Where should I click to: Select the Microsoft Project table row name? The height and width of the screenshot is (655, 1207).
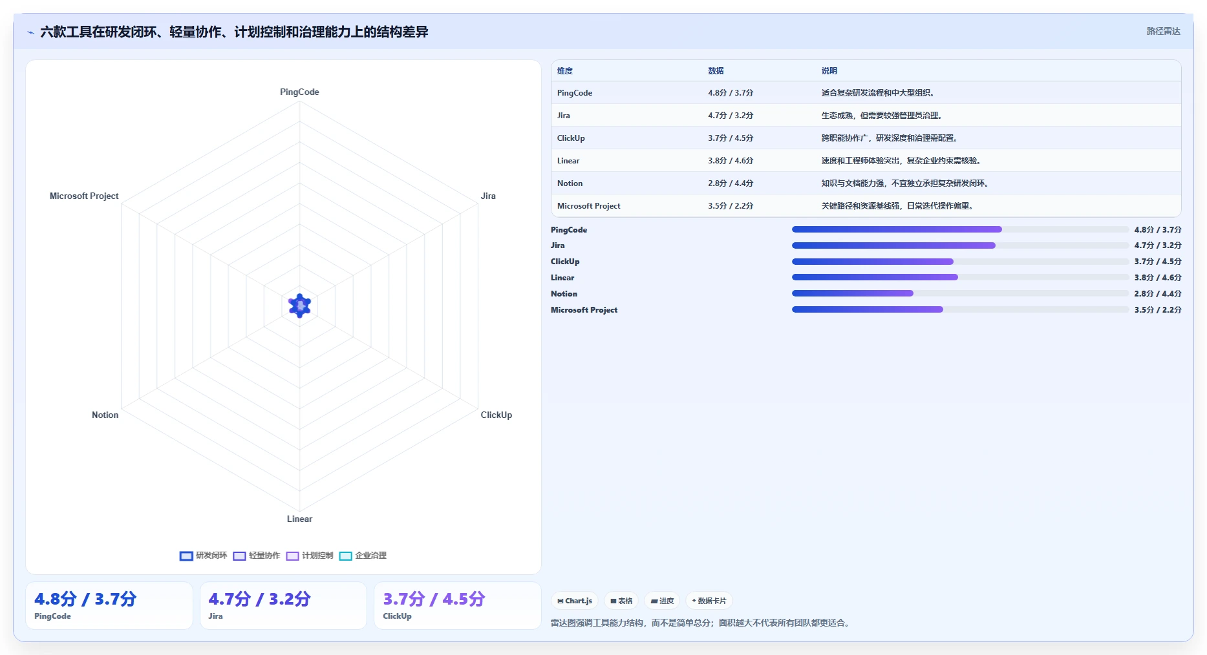pyautogui.click(x=588, y=206)
